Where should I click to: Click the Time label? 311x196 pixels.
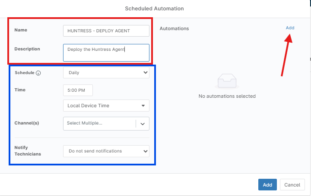tap(20, 90)
